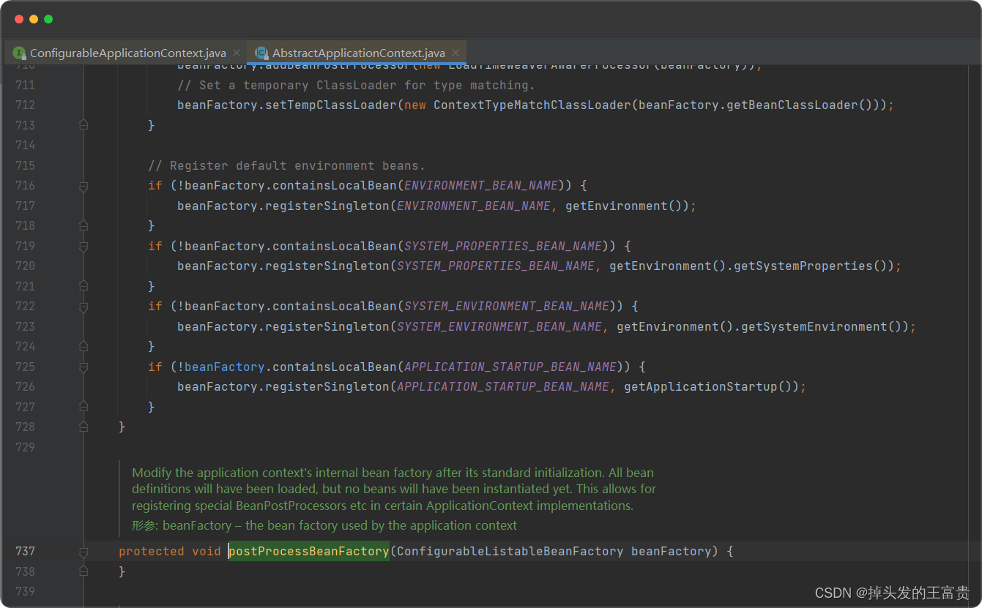
Task: Click line number 717 in gutter
Action: [25, 206]
